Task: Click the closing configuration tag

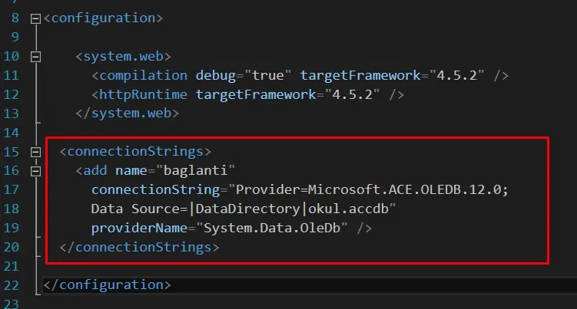Action: point(107,284)
